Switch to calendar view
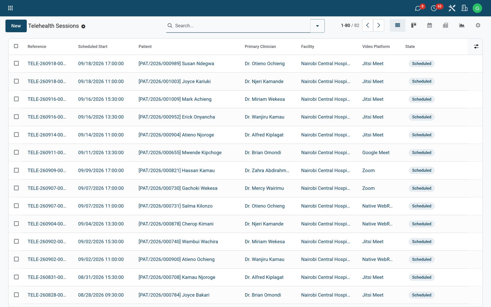This screenshot has height=307, width=491. (x=430, y=25)
